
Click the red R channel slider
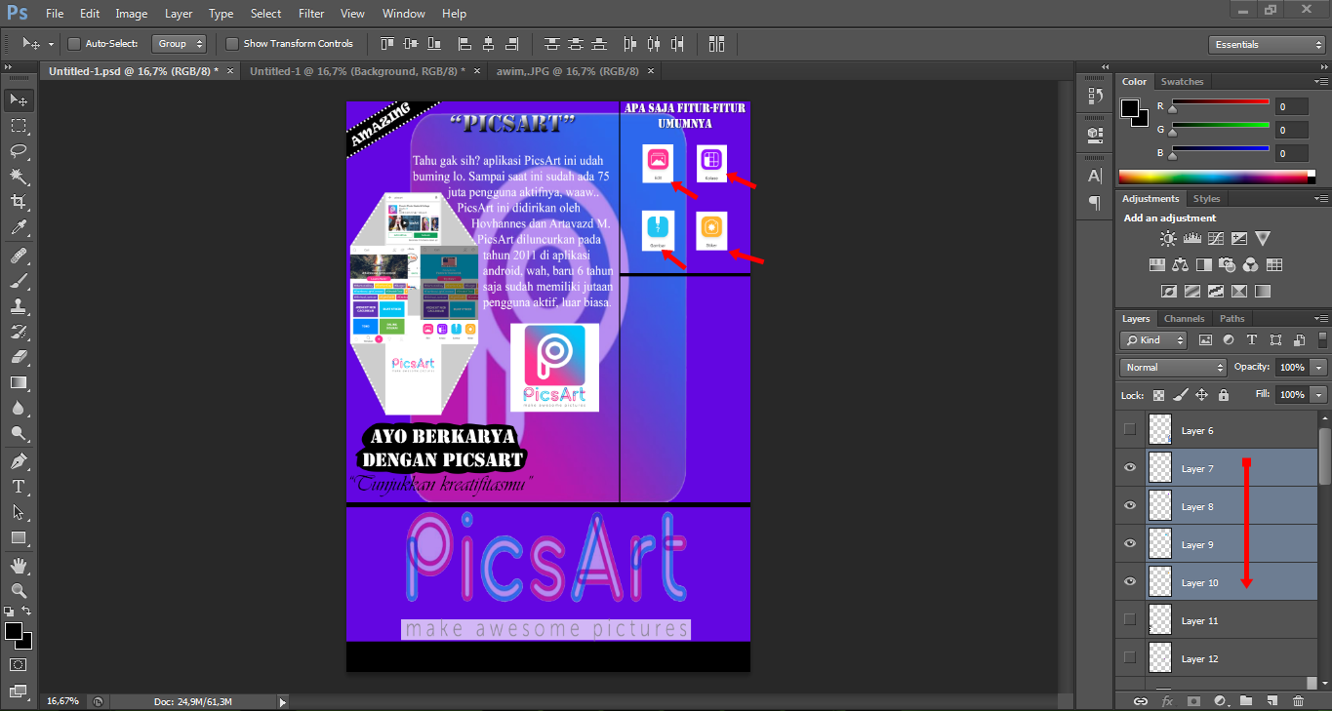coord(1220,103)
